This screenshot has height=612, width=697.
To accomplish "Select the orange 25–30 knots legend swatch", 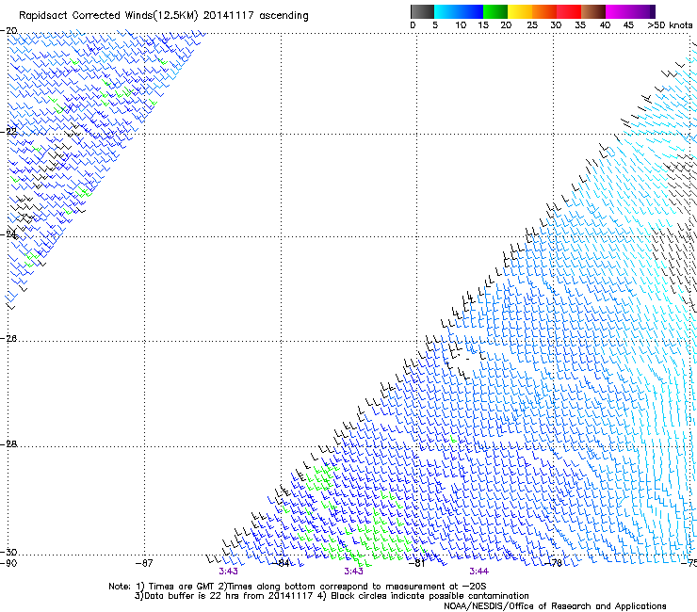I will (544, 11).
